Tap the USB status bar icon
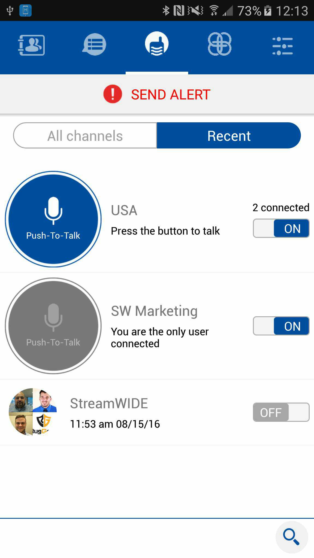Screen dimensions: 314x558 click(10, 11)
